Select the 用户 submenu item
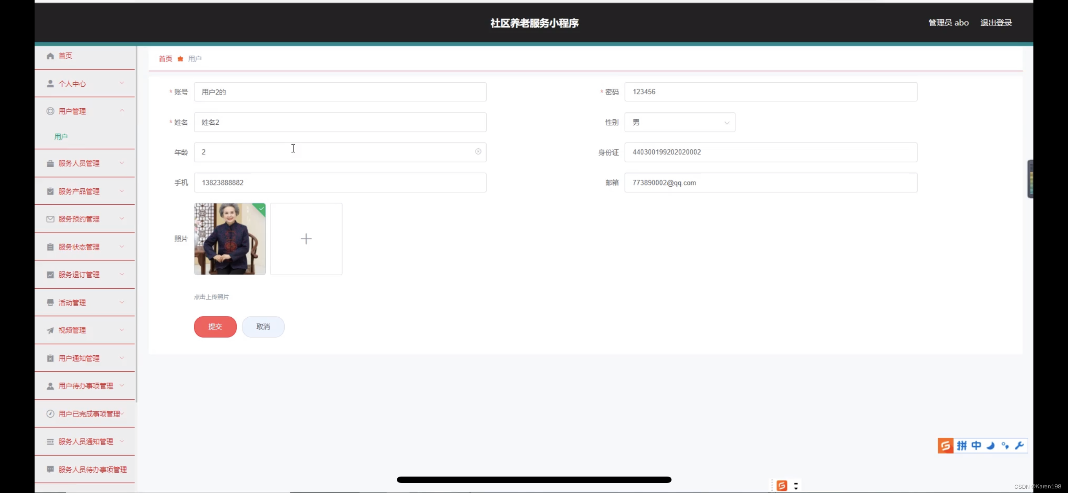This screenshot has height=493, width=1068. click(61, 137)
